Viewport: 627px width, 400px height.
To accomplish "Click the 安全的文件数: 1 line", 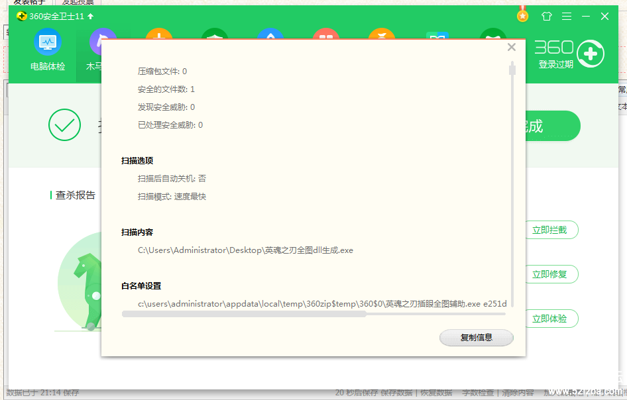I will click(x=166, y=89).
